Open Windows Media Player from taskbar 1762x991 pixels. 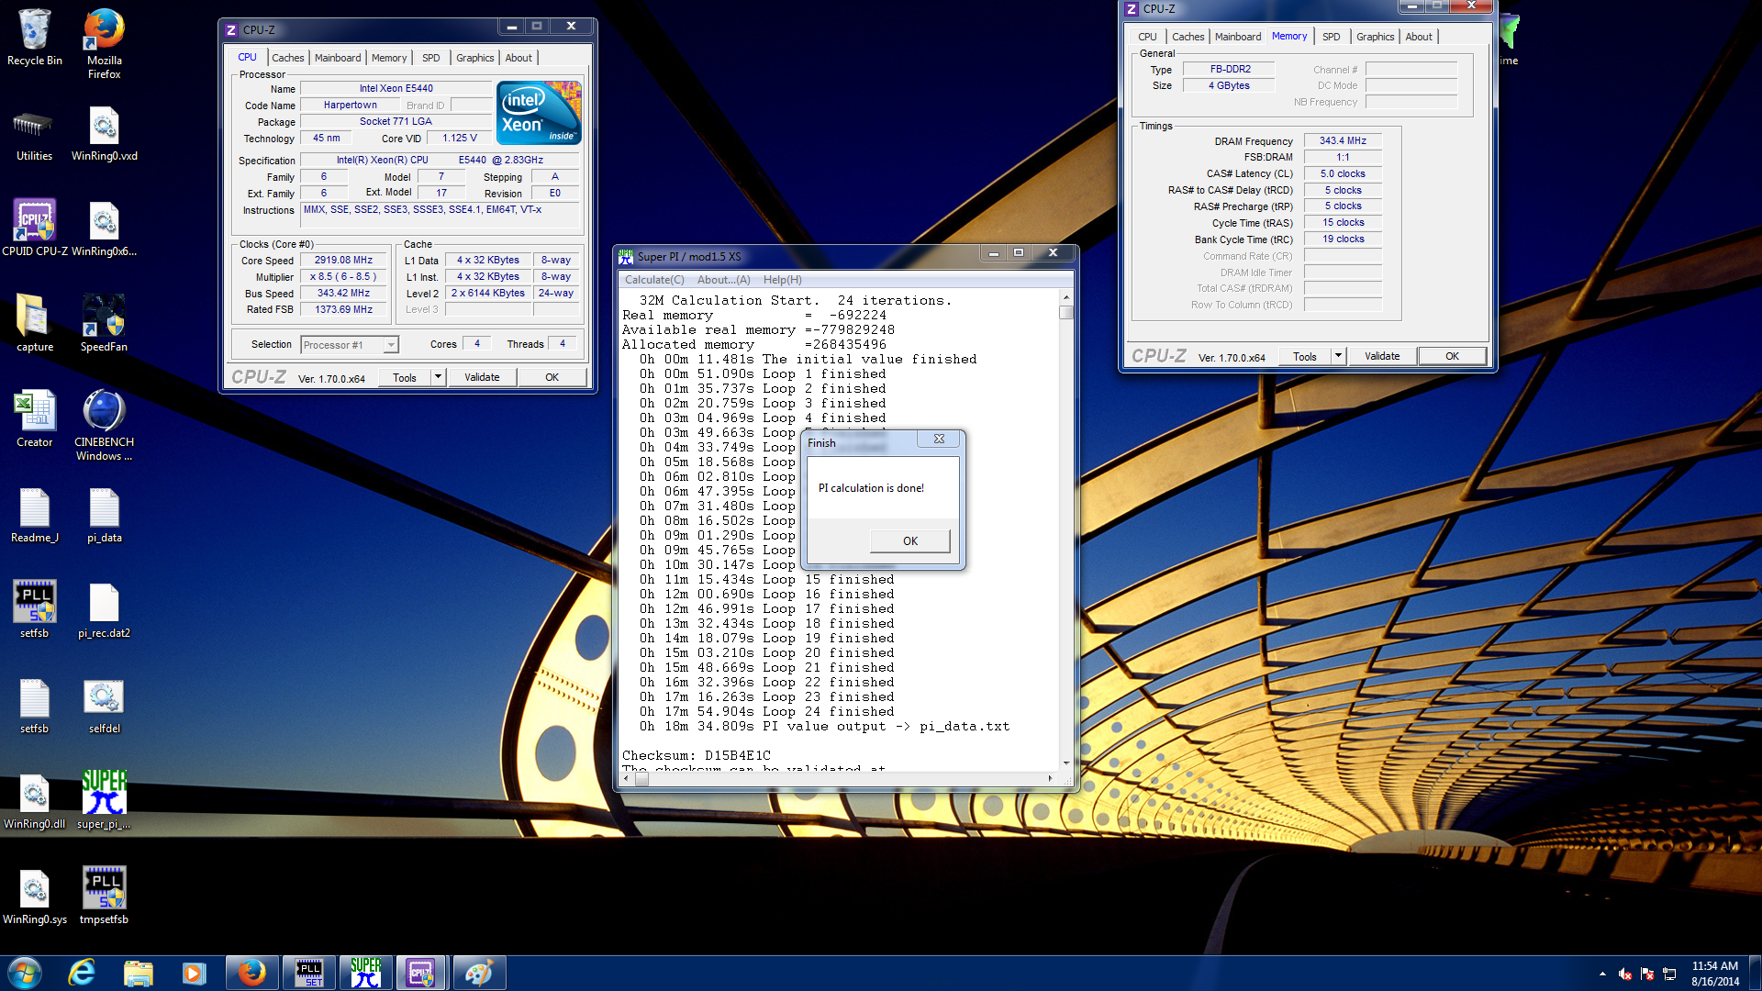point(194,973)
